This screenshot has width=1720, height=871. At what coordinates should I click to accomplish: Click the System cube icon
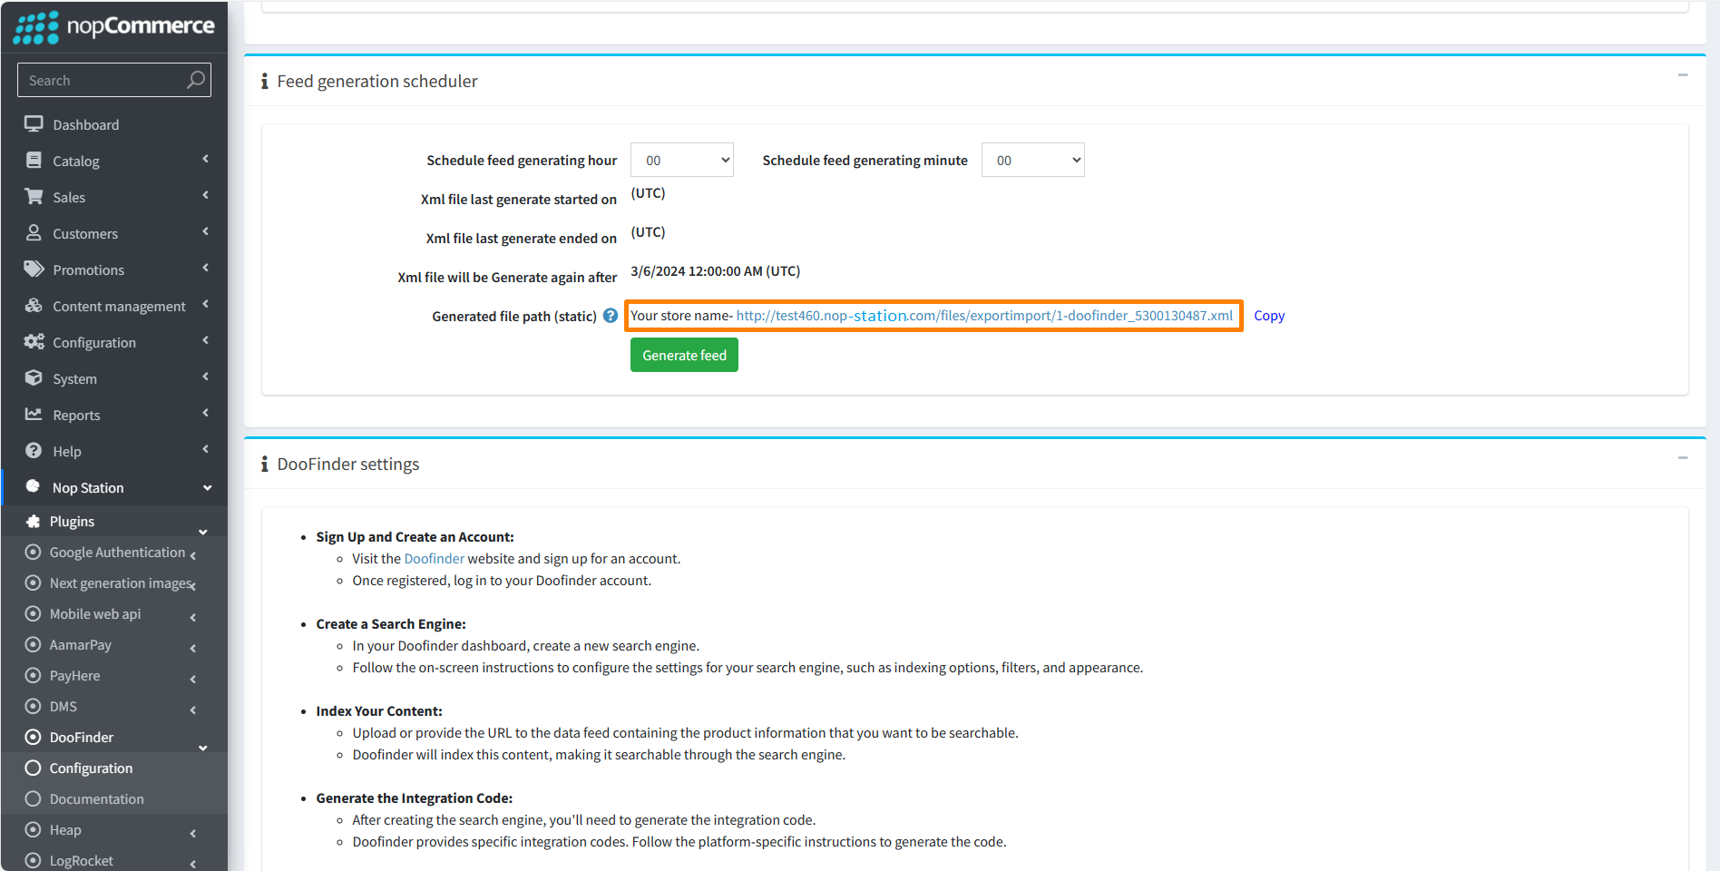pyautogui.click(x=34, y=378)
